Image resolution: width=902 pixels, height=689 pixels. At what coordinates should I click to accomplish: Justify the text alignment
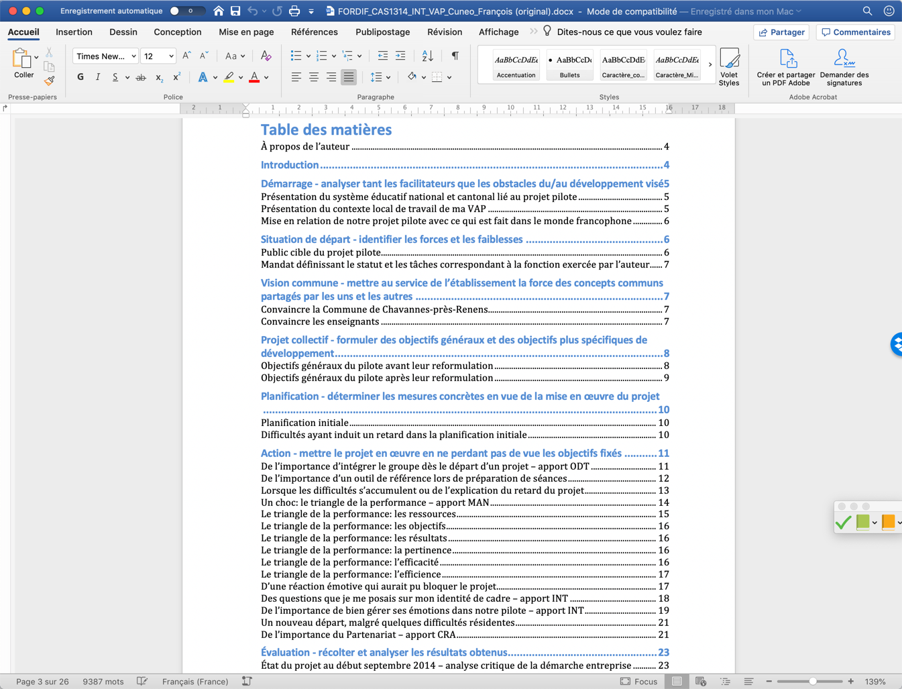pos(349,78)
